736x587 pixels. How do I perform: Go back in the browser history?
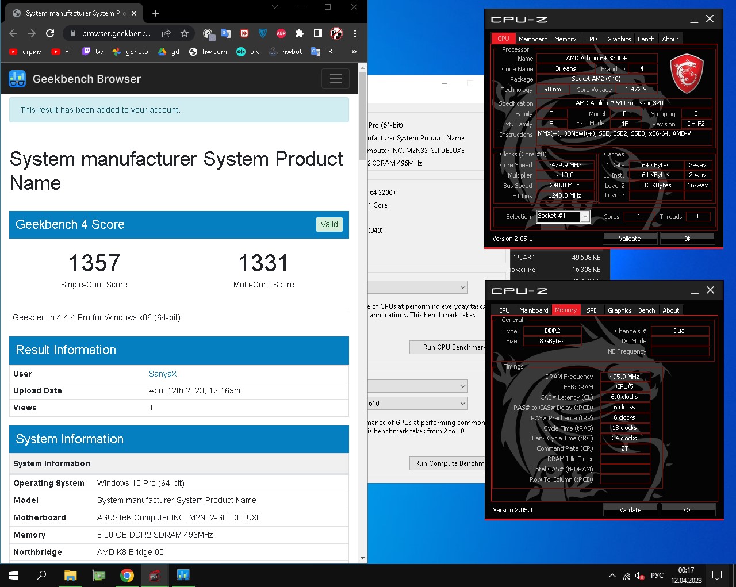coord(13,33)
